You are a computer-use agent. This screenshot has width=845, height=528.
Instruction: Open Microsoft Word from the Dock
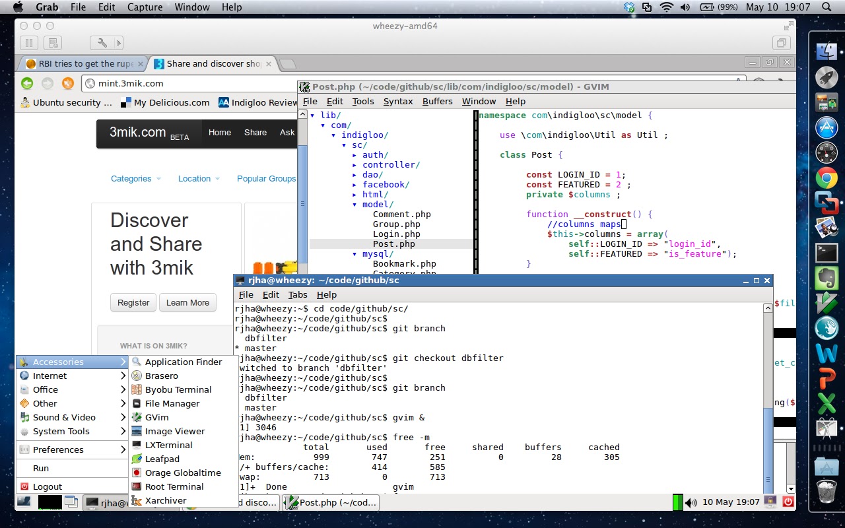coord(827,353)
